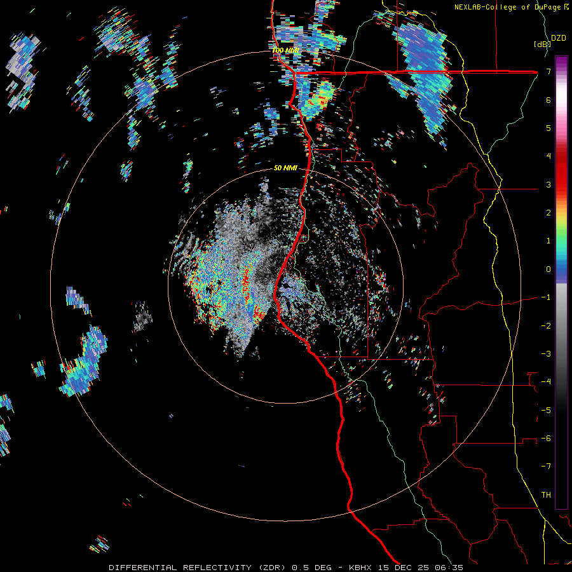Click the legend value -7
Screen dimensions: 572x572
[x=546, y=466]
